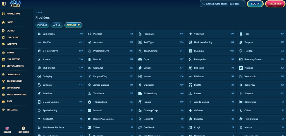Click the Wheel of Fortune icon
The height and width of the screenshot is (136, 286).
3,95
